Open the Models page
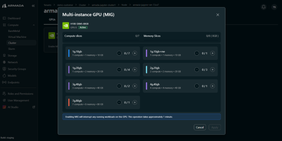This screenshot has height=141, width=282. [12, 76]
